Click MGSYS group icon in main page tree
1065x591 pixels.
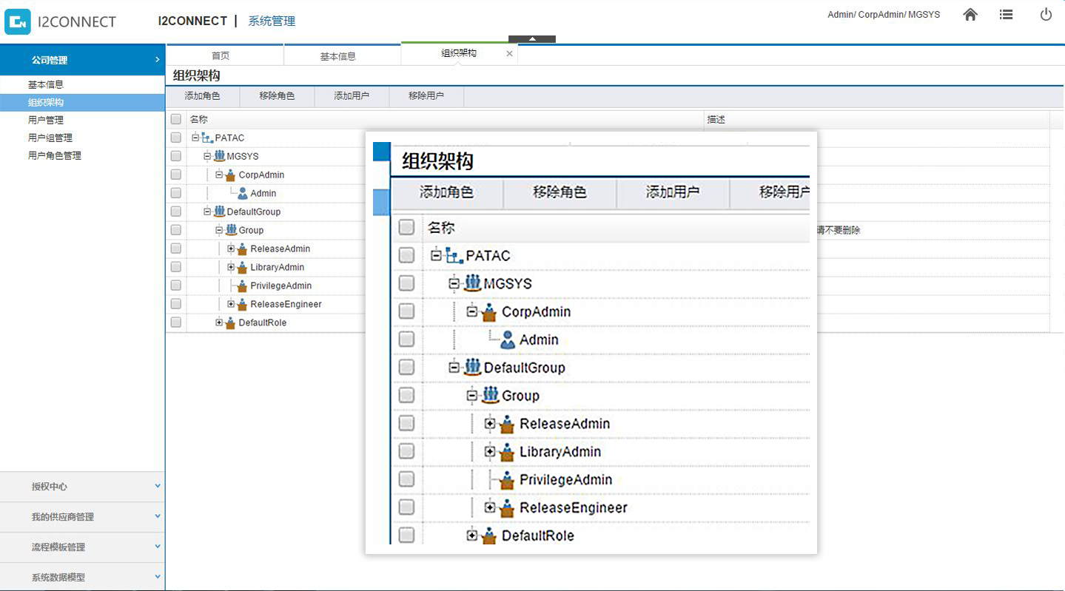click(x=220, y=156)
